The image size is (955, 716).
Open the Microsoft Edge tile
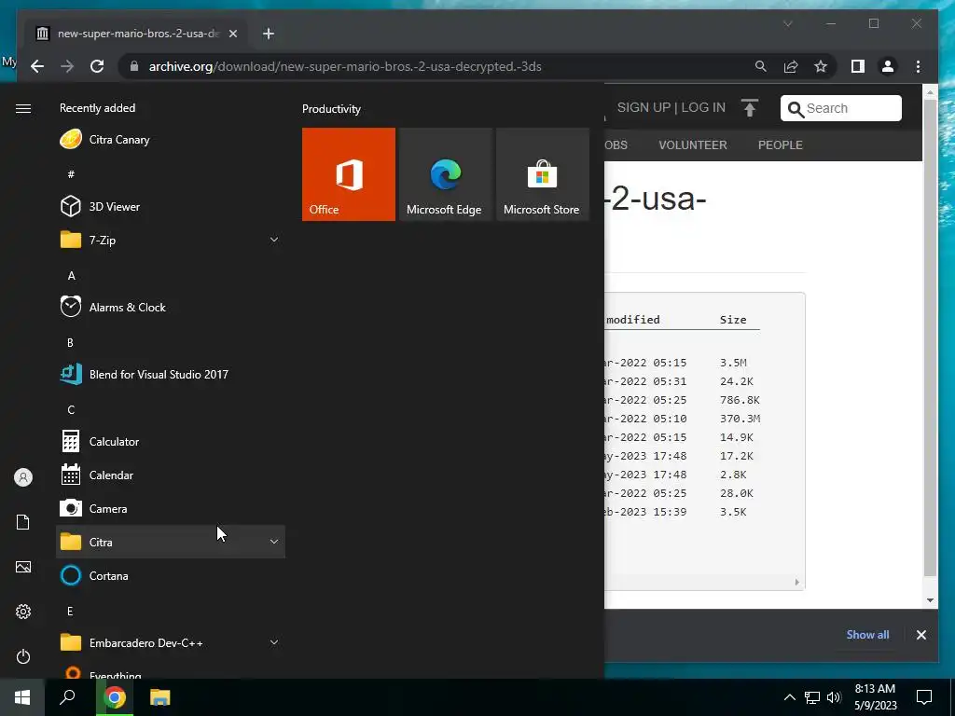(x=445, y=174)
